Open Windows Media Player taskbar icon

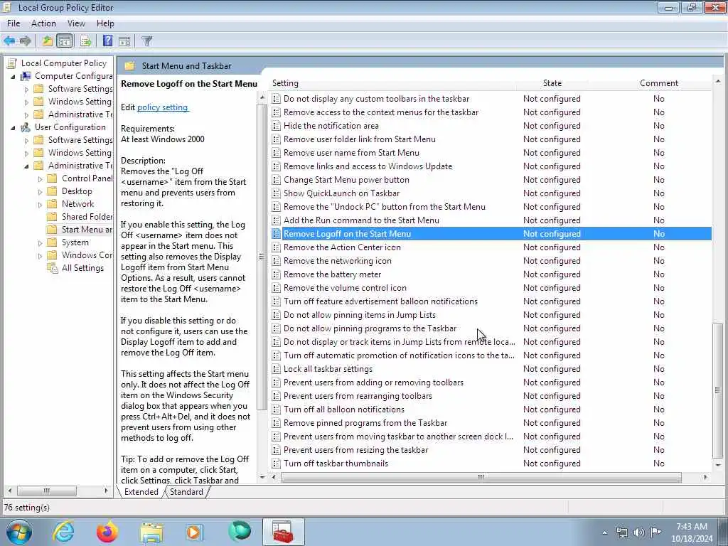[x=194, y=532]
